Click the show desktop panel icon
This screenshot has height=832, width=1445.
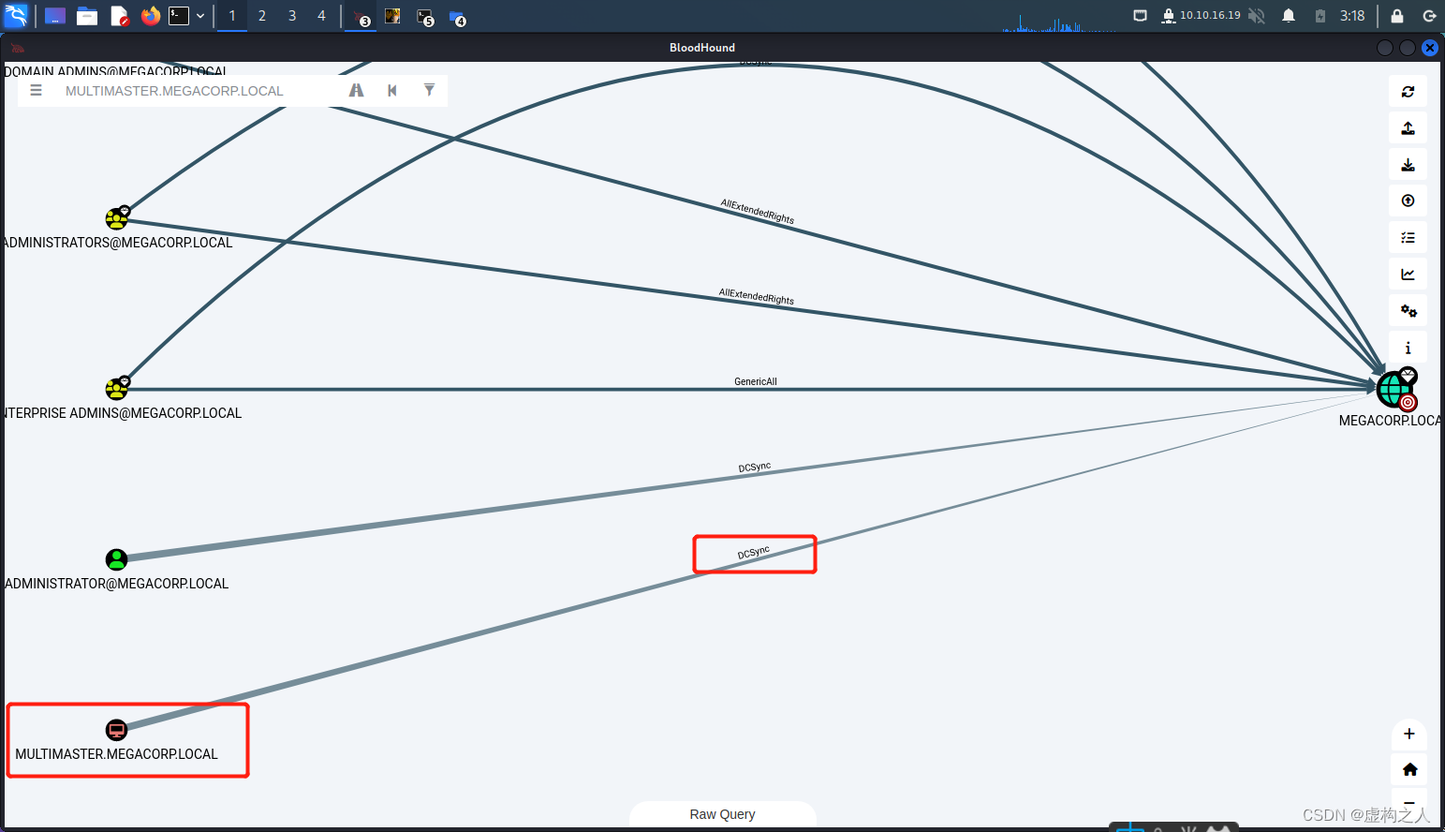[x=55, y=16]
